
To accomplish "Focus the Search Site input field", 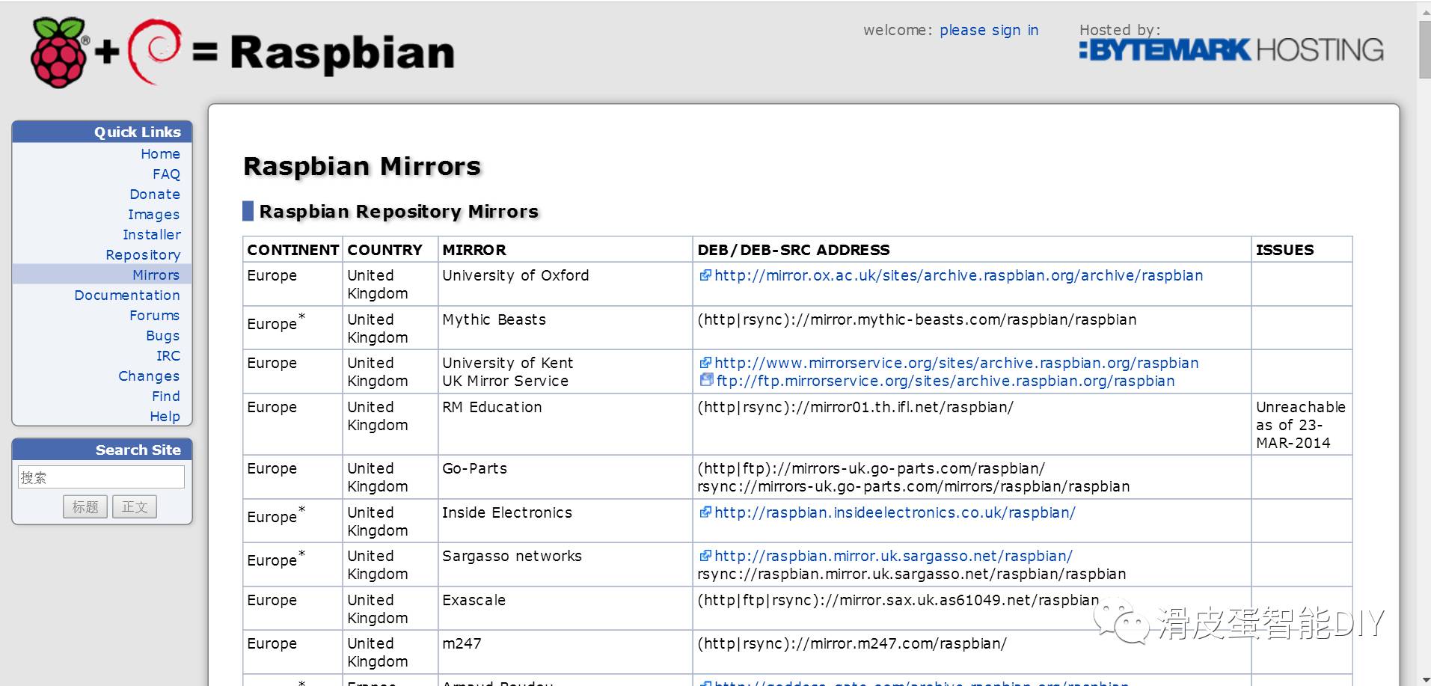I will tap(101, 477).
